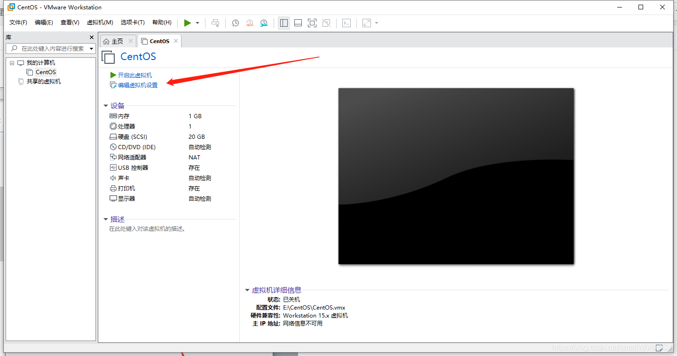This screenshot has width=677, height=356.
Task: Collapse the 描述 section
Action: pos(106,220)
